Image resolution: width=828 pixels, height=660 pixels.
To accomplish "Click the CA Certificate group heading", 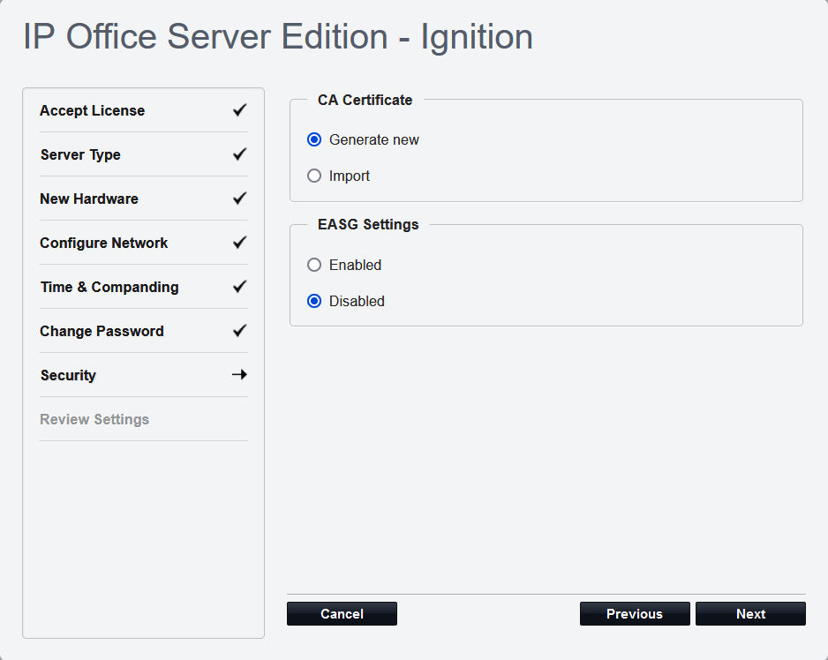I will (365, 100).
